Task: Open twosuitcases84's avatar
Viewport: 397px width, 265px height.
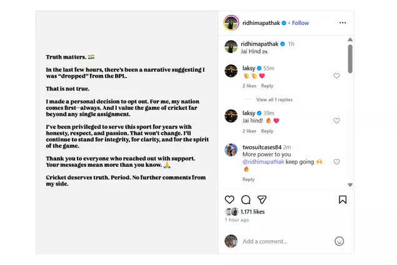Action: [x=231, y=149]
